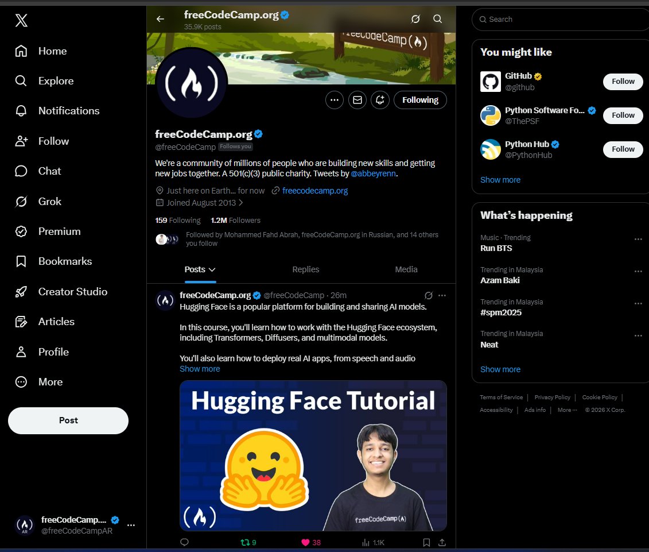Open Explore via the magnifier icon
The image size is (649, 552).
(21, 81)
